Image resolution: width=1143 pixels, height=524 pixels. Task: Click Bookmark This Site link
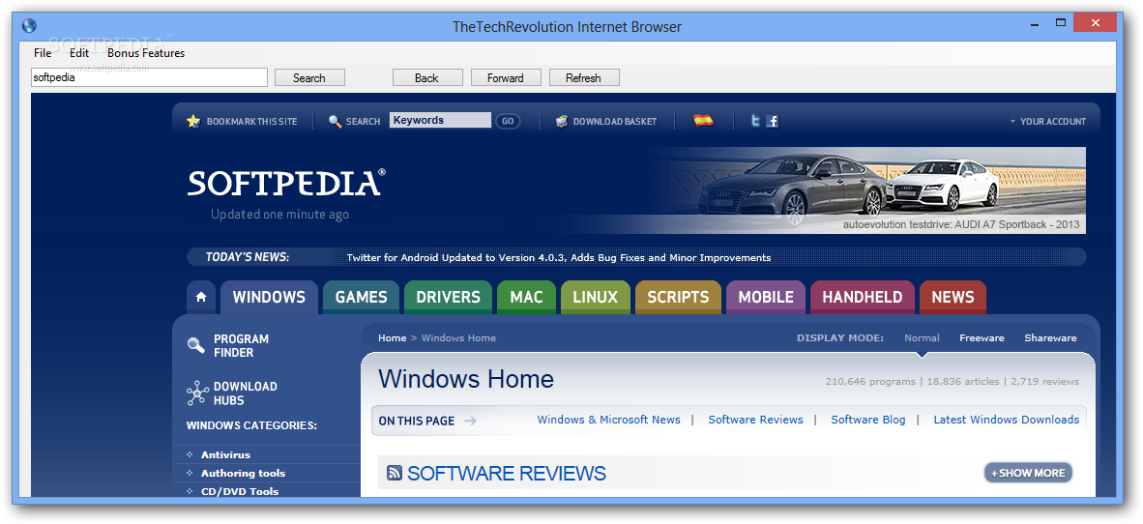pos(251,122)
